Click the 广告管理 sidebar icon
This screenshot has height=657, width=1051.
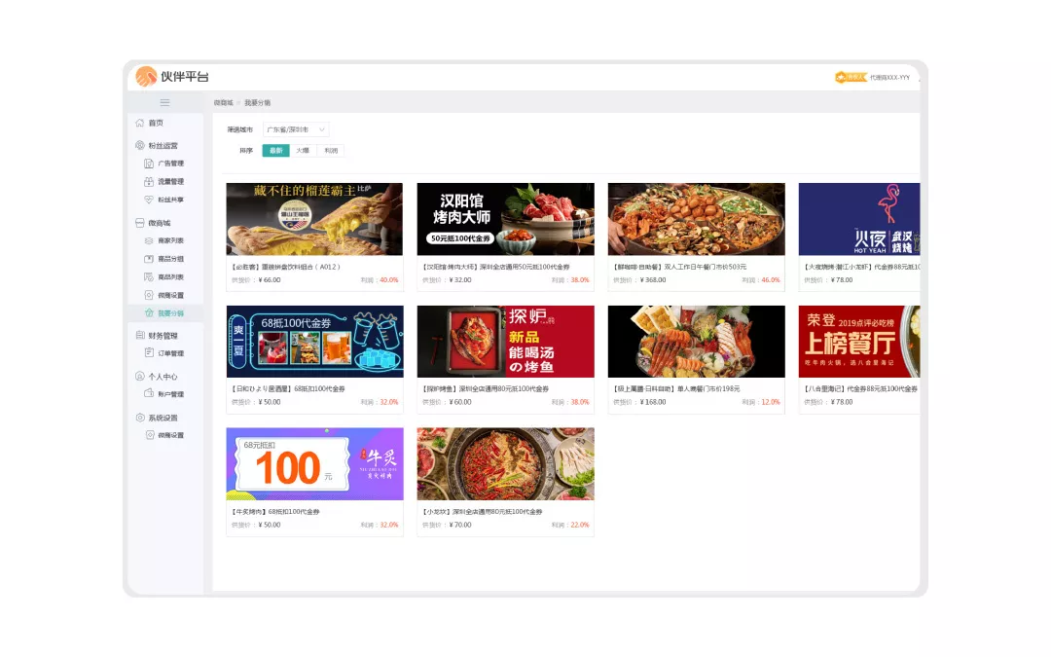coord(149,164)
